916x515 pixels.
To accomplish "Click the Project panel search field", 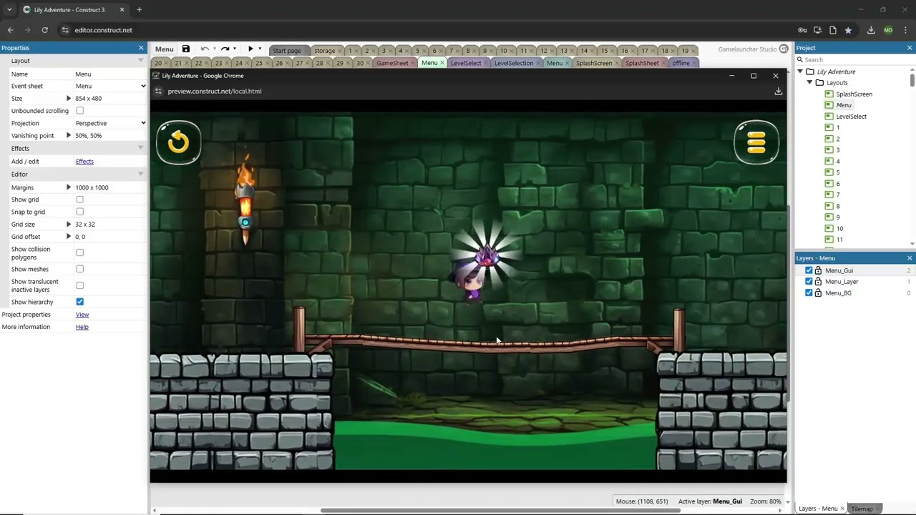I will click(856, 59).
